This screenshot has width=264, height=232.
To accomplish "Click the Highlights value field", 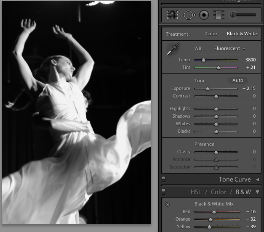I will point(254,108).
